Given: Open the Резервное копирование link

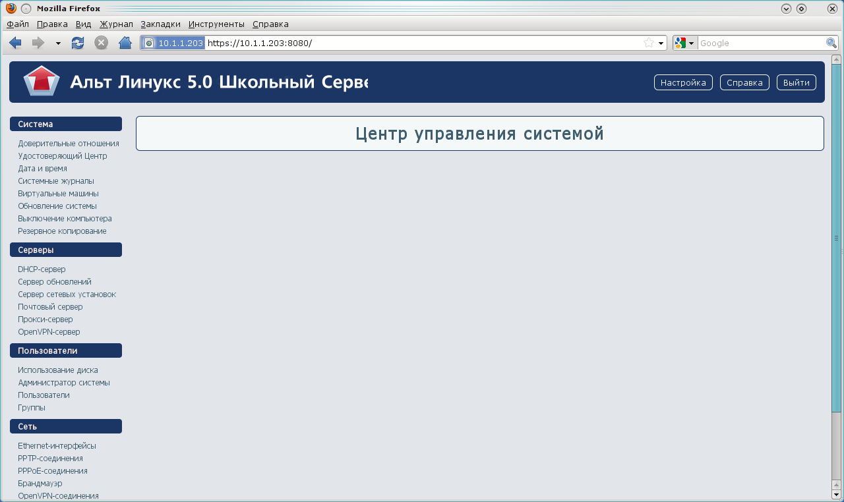Looking at the screenshot, I should point(62,231).
